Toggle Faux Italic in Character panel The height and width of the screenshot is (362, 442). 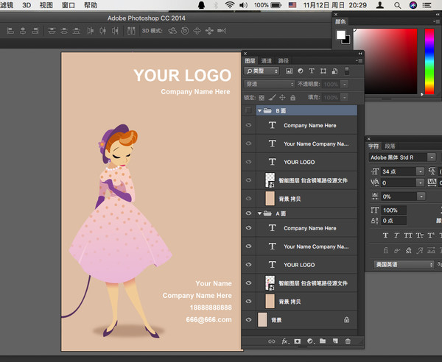tap(396, 235)
